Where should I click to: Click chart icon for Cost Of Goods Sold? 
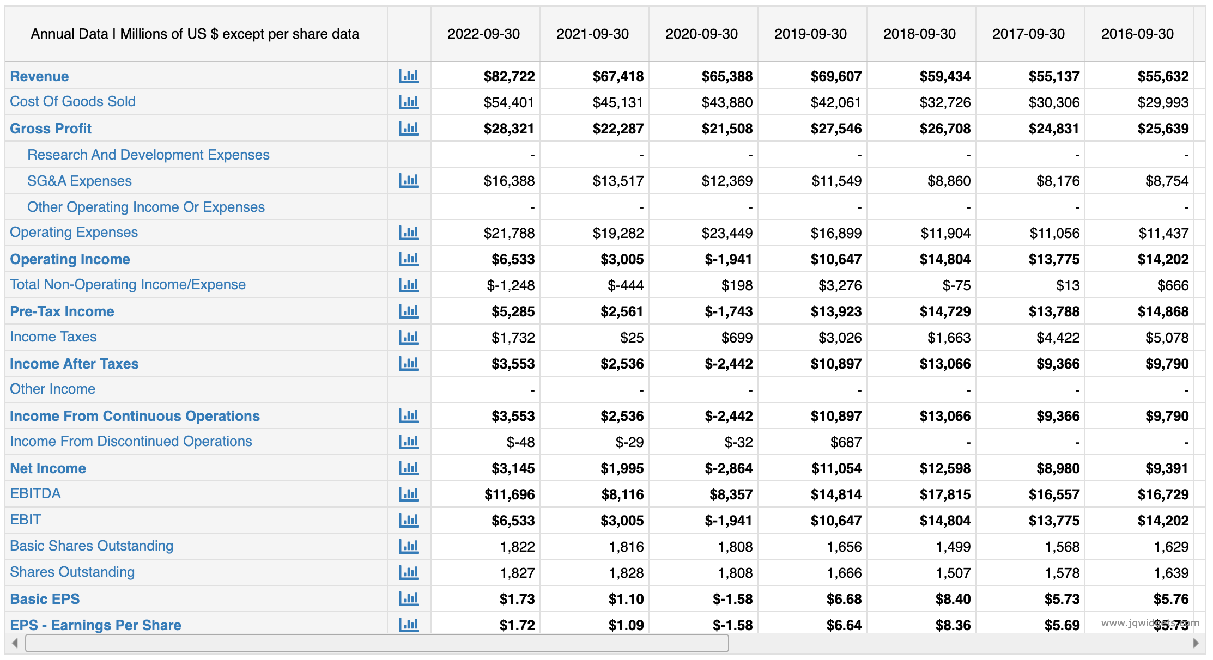(408, 102)
